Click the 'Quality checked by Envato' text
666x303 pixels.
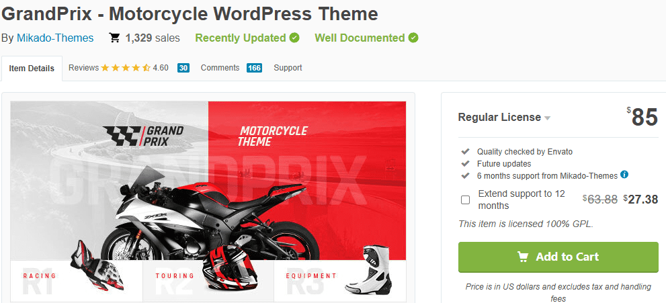pyautogui.click(x=525, y=152)
